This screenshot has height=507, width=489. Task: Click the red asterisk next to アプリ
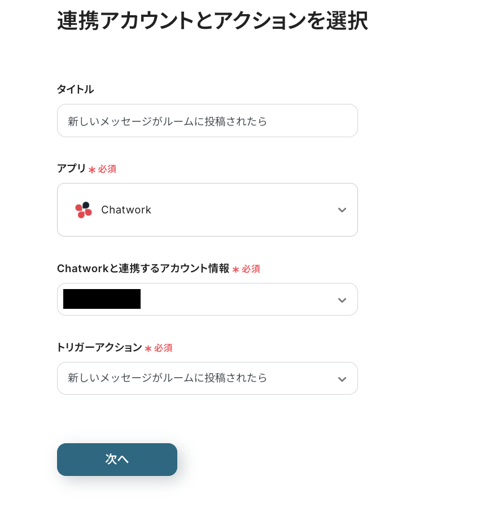(92, 169)
